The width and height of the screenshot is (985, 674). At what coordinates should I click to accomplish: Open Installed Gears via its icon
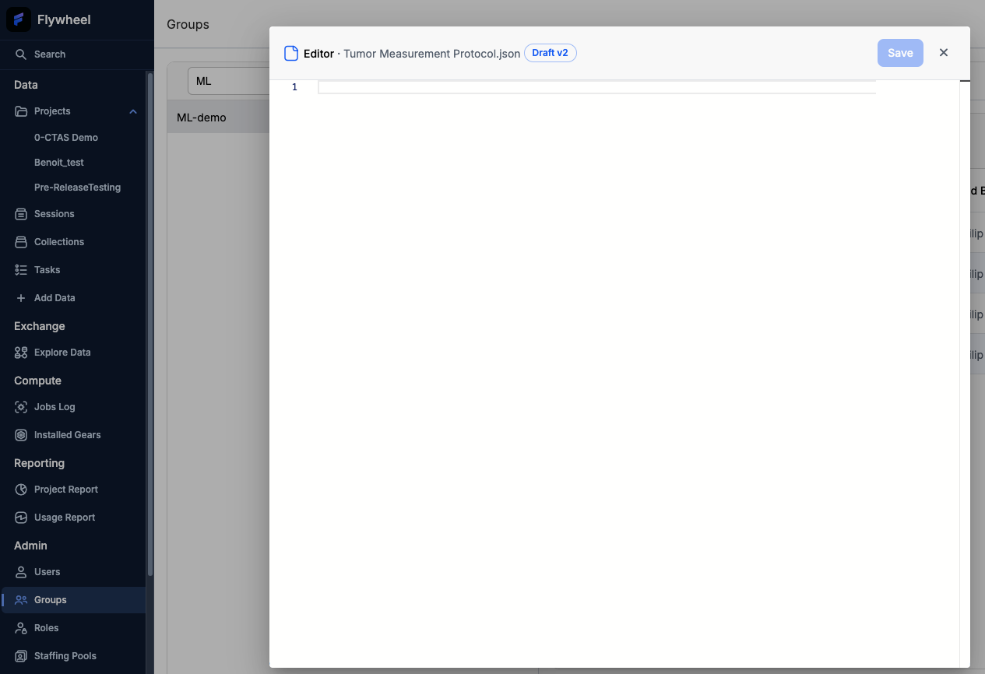(x=20, y=434)
